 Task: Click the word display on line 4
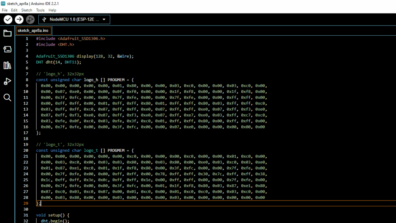[x=85, y=57]
